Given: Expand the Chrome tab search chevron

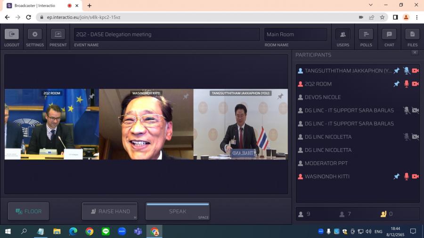Looking at the screenshot, I should (x=371, y=5).
